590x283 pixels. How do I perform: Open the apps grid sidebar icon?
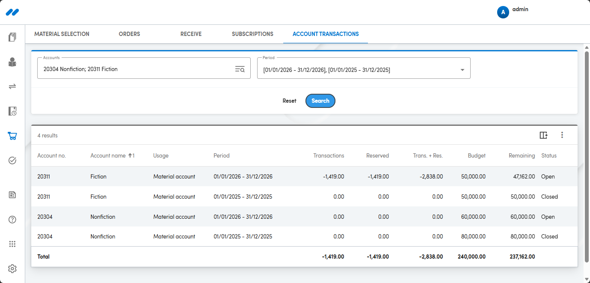pos(12,244)
